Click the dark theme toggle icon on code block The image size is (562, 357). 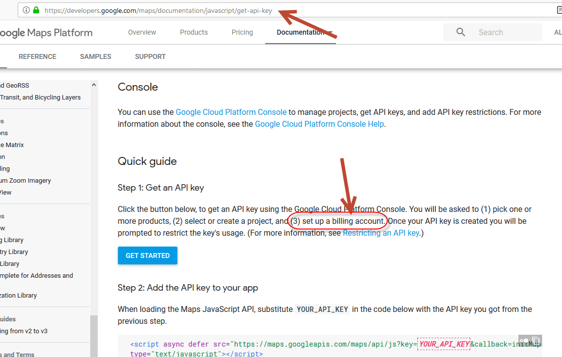tap(524, 341)
